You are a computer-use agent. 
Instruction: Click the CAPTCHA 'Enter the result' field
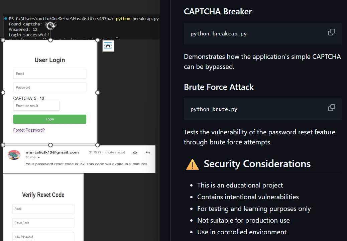36,106
